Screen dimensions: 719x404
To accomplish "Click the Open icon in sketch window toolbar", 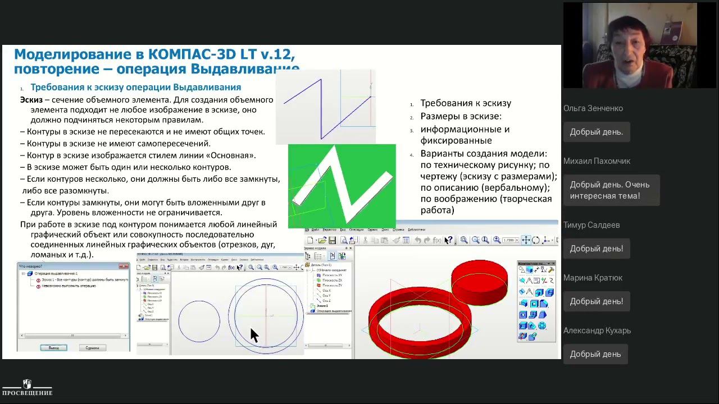I will point(148,268).
